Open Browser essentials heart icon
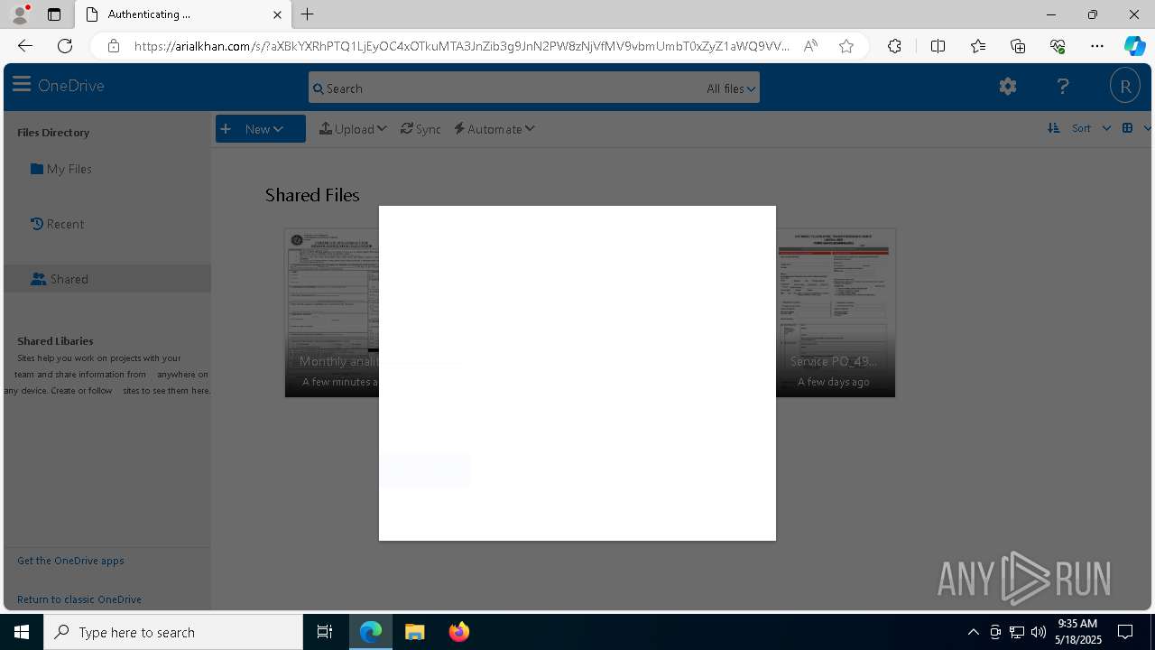 click(x=1058, y=46)
